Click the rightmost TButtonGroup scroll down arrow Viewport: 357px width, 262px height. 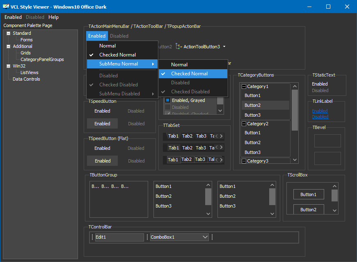coord(272,214)
